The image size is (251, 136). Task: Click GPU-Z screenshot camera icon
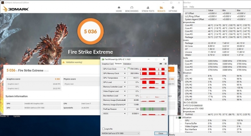161,64
